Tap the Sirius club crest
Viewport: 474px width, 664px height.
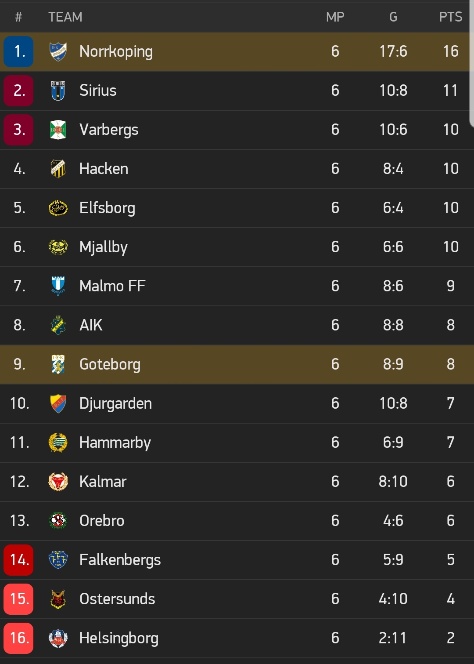click(58, 91)
